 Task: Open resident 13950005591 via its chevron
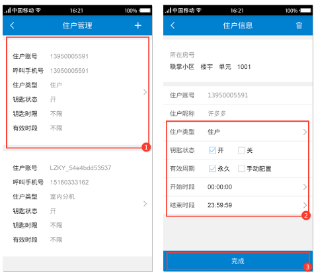(145, 92)
